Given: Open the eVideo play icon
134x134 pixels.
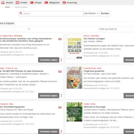Looking at the screenshot, I should tap(17, 3).
